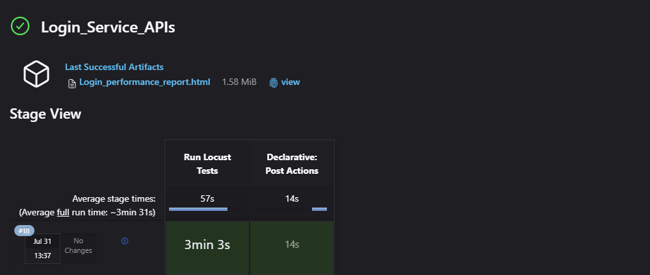
Task: Click the Stage View heading
Action: (45, 114)
